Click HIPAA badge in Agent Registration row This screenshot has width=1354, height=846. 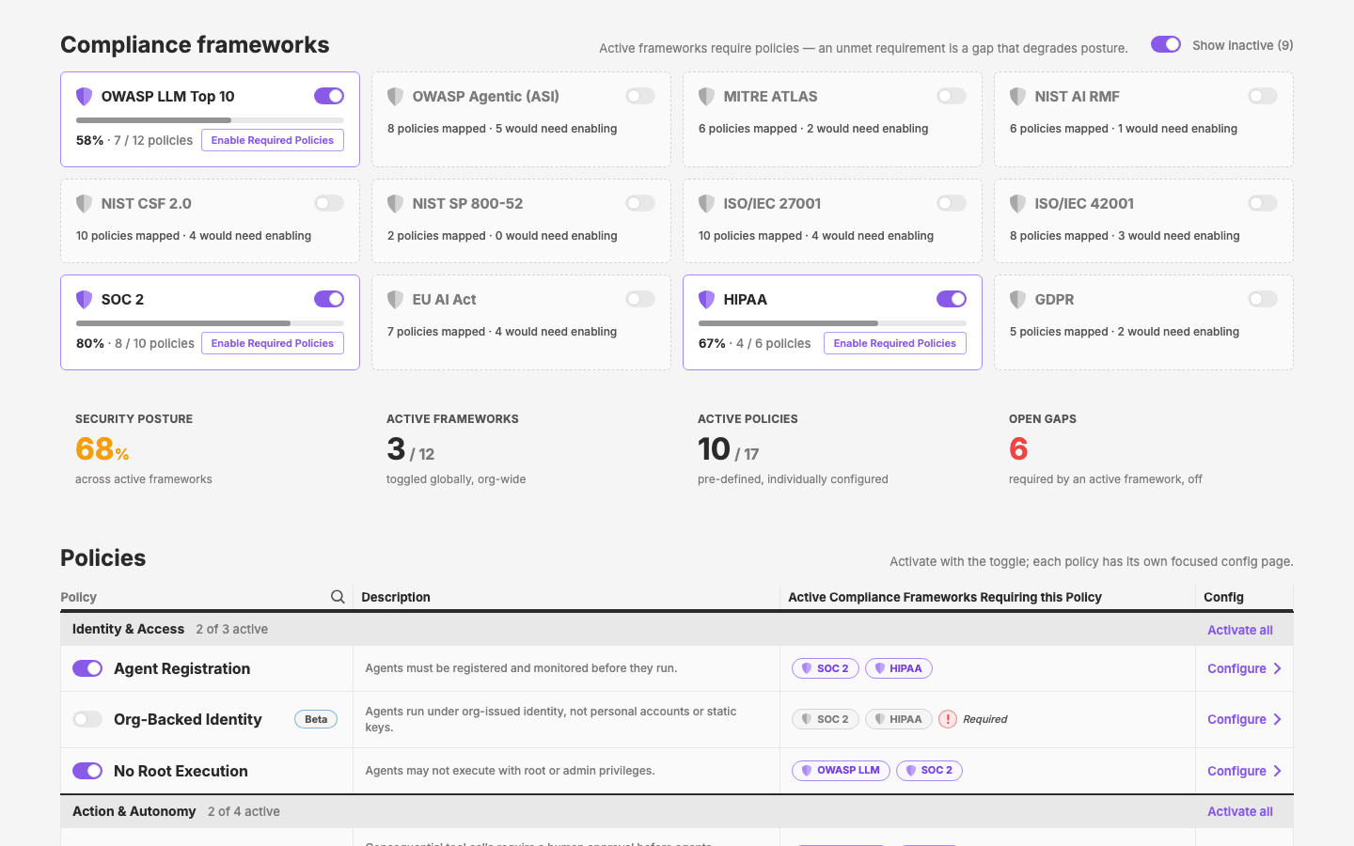coord(899,668)
